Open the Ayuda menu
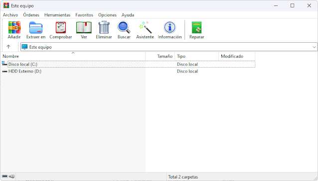 click(x=128, y=15)
